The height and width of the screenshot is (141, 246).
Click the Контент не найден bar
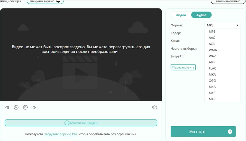point(81,123)
